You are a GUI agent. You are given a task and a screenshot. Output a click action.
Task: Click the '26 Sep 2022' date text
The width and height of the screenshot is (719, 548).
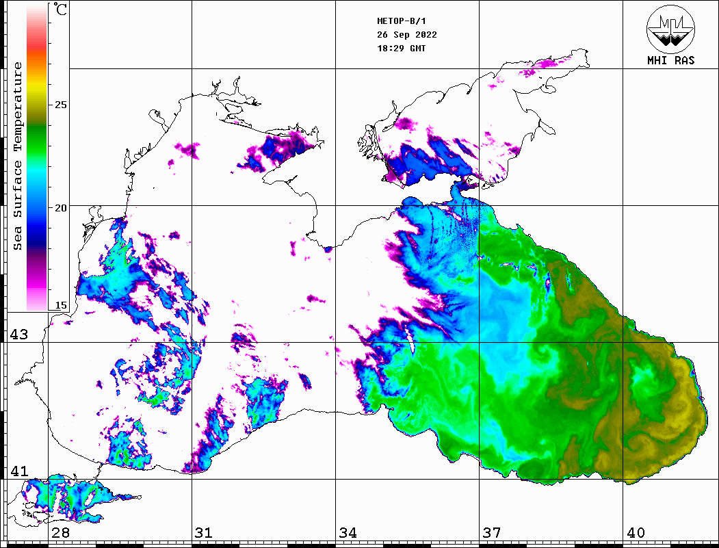pos(407,35)
